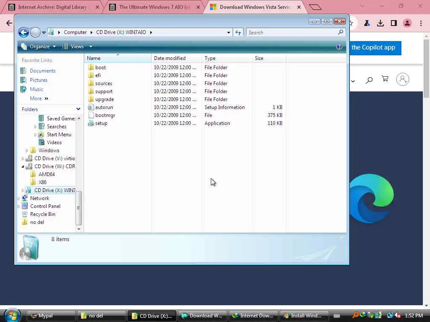Select the upgrade folder icon
Image resolution: width=430 pixels, height=322 pixels.
coord(91,99)
